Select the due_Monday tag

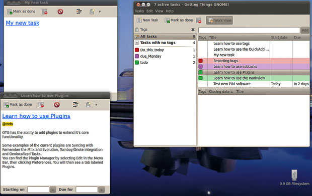point(165,56)
